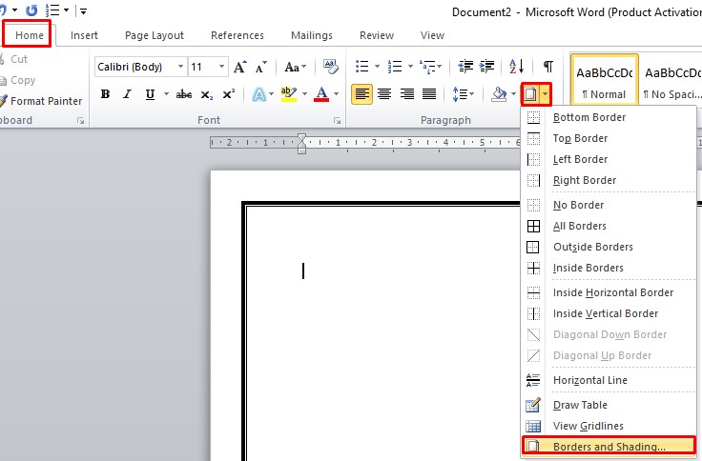Image resolution: width=702 pixels, height=461 pixels.
Task: Open the underline style dropdown arrow
Action: point(166,94)
